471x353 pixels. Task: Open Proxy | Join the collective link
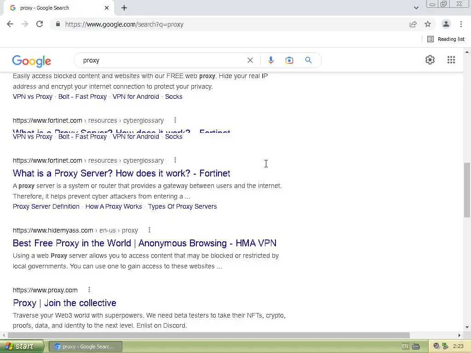click(x=64, y=303)
